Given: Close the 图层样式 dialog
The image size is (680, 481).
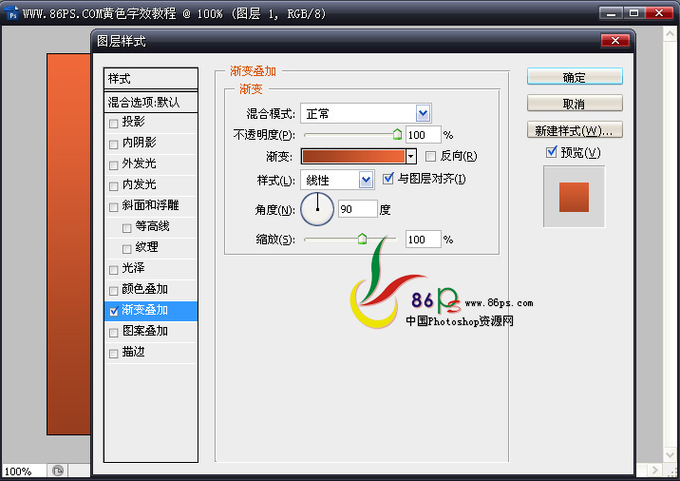Looking at the screenshot, I should 615,40.
